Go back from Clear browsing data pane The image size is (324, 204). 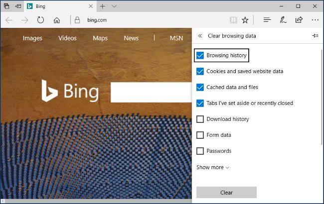click(x=200, y=36)
